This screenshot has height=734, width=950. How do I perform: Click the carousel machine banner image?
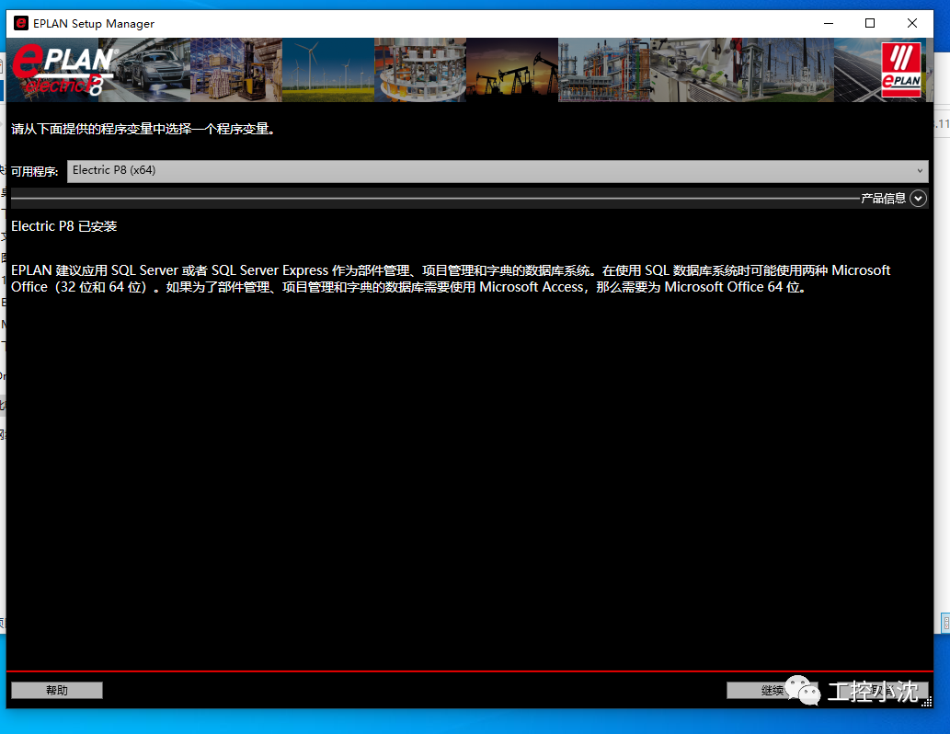coord(419,69)
